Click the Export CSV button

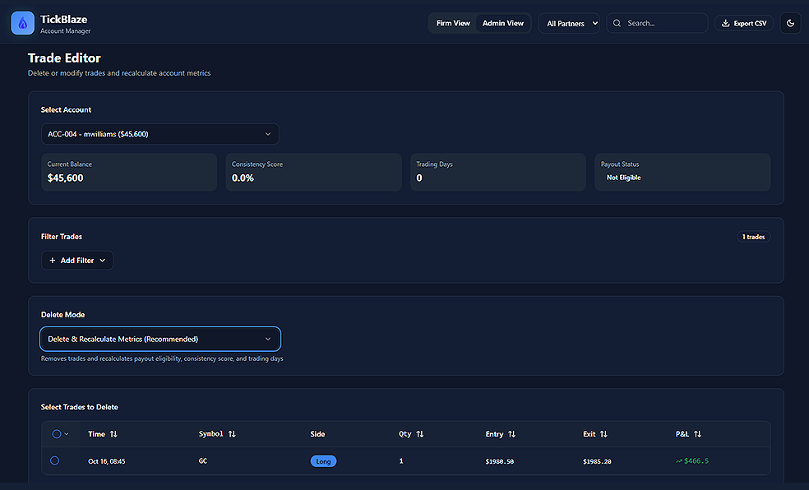(x=743, y=23)
